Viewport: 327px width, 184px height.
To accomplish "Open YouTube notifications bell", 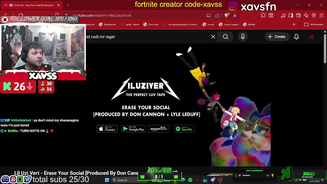I will coord(296,37).
